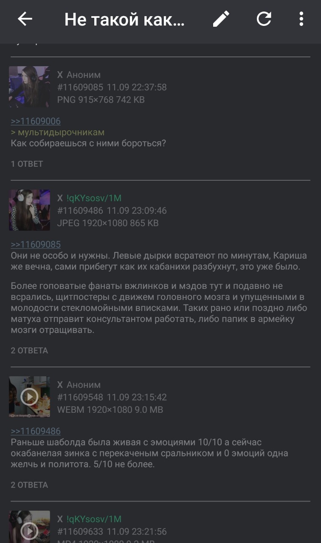Follow the >>11609486 reply link

point(36,431)
